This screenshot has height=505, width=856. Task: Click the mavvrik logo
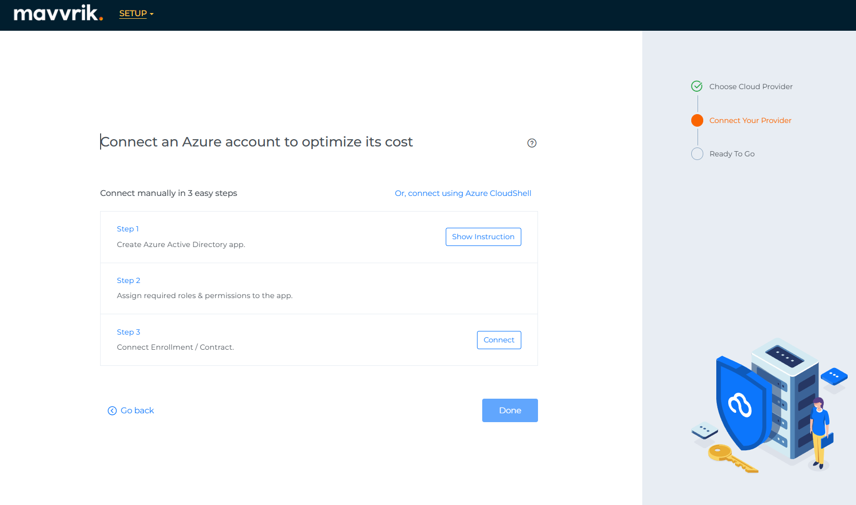(58, 13)
